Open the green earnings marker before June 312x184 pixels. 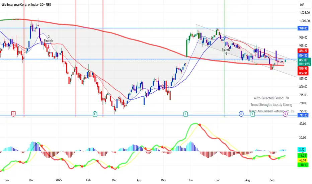coord(185,114)
